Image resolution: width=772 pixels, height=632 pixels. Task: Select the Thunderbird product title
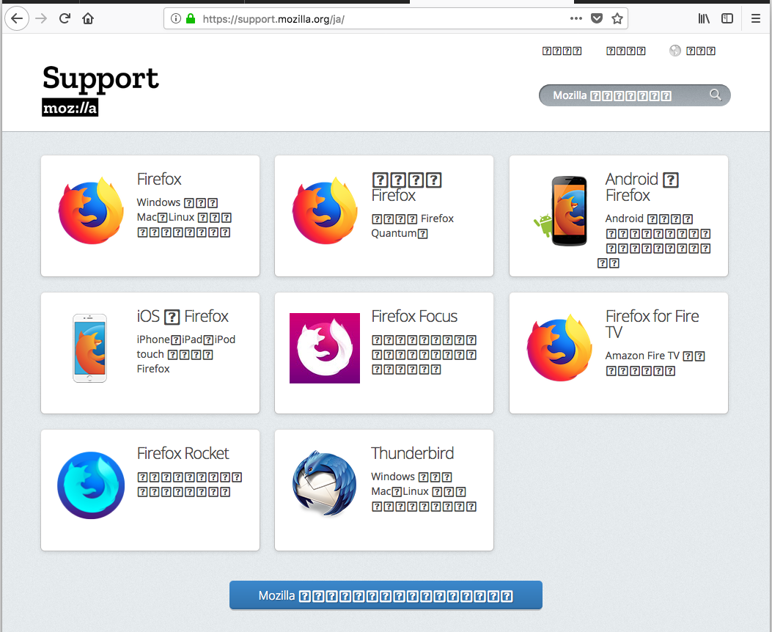[412, 453]
